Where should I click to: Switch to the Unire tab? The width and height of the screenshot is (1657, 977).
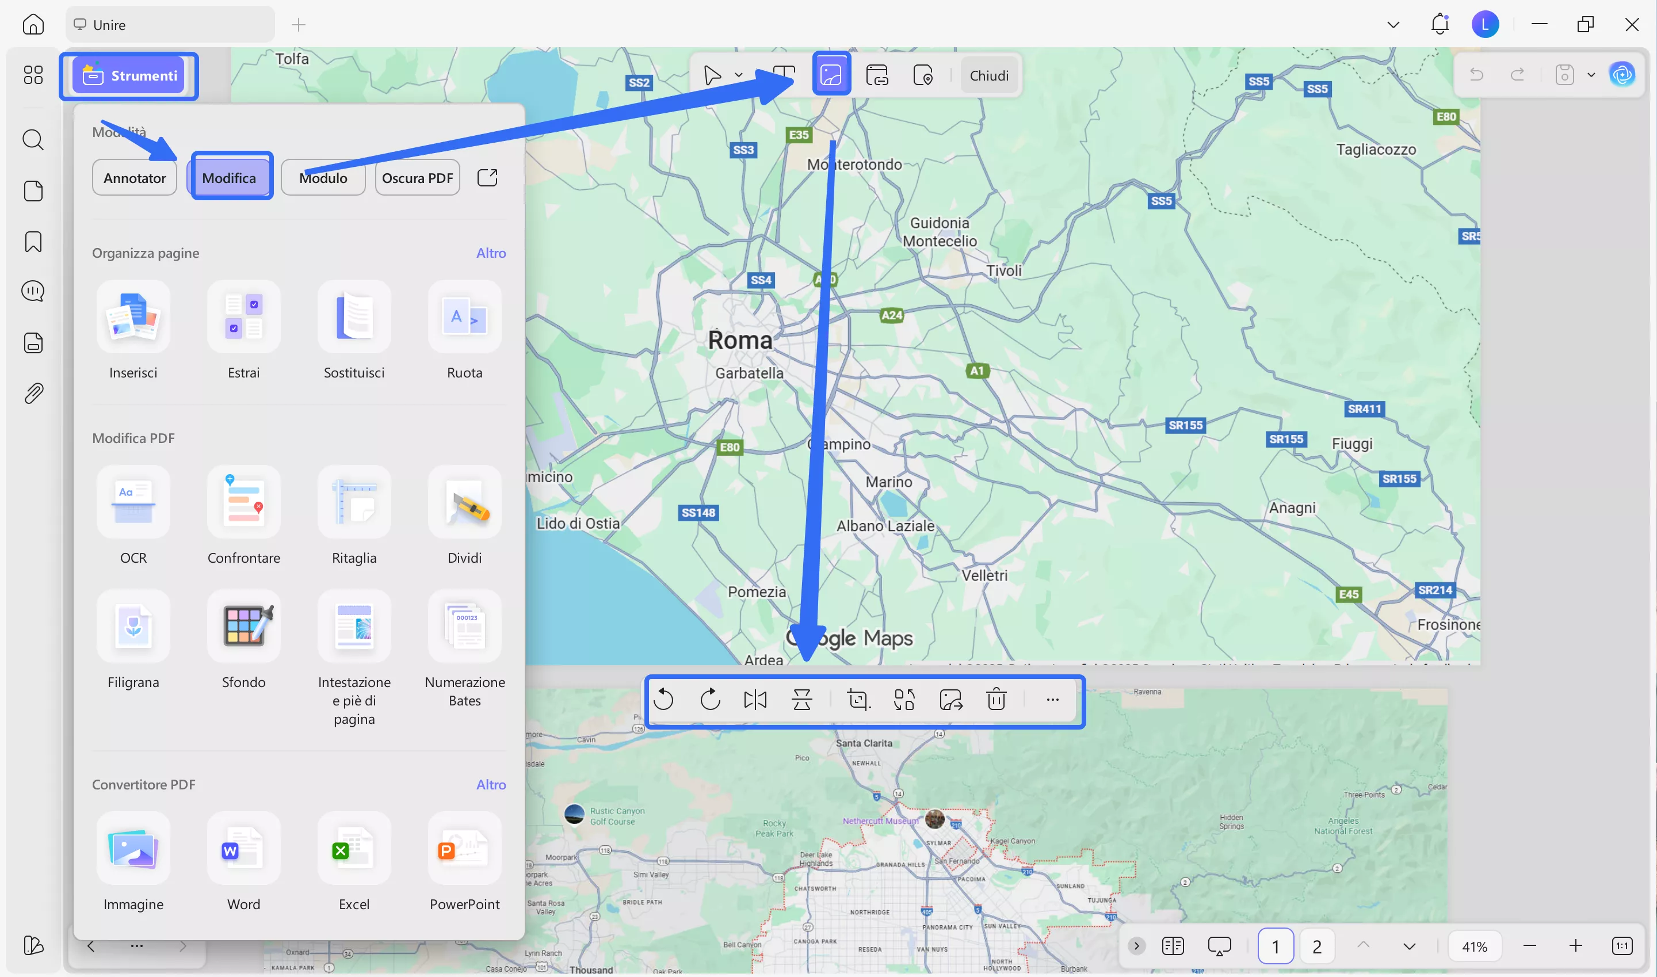[x=169, y=24]
